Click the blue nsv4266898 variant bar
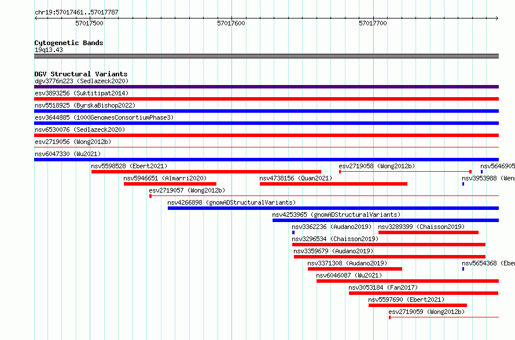 (x=333, y=208)
